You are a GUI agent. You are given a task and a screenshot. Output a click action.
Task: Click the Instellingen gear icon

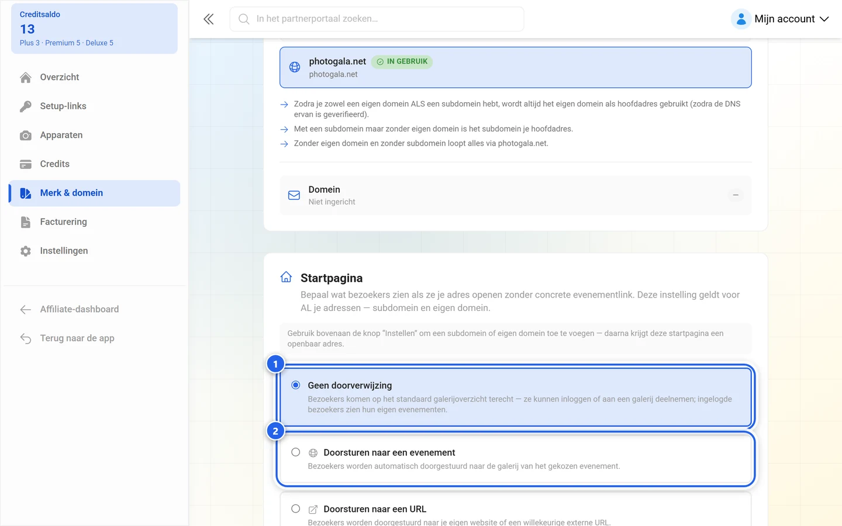click(26, 251)
